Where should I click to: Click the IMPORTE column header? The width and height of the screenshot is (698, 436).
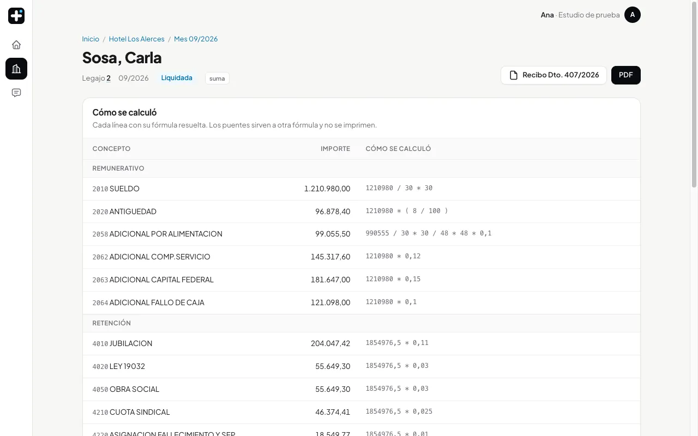(335, 149)
